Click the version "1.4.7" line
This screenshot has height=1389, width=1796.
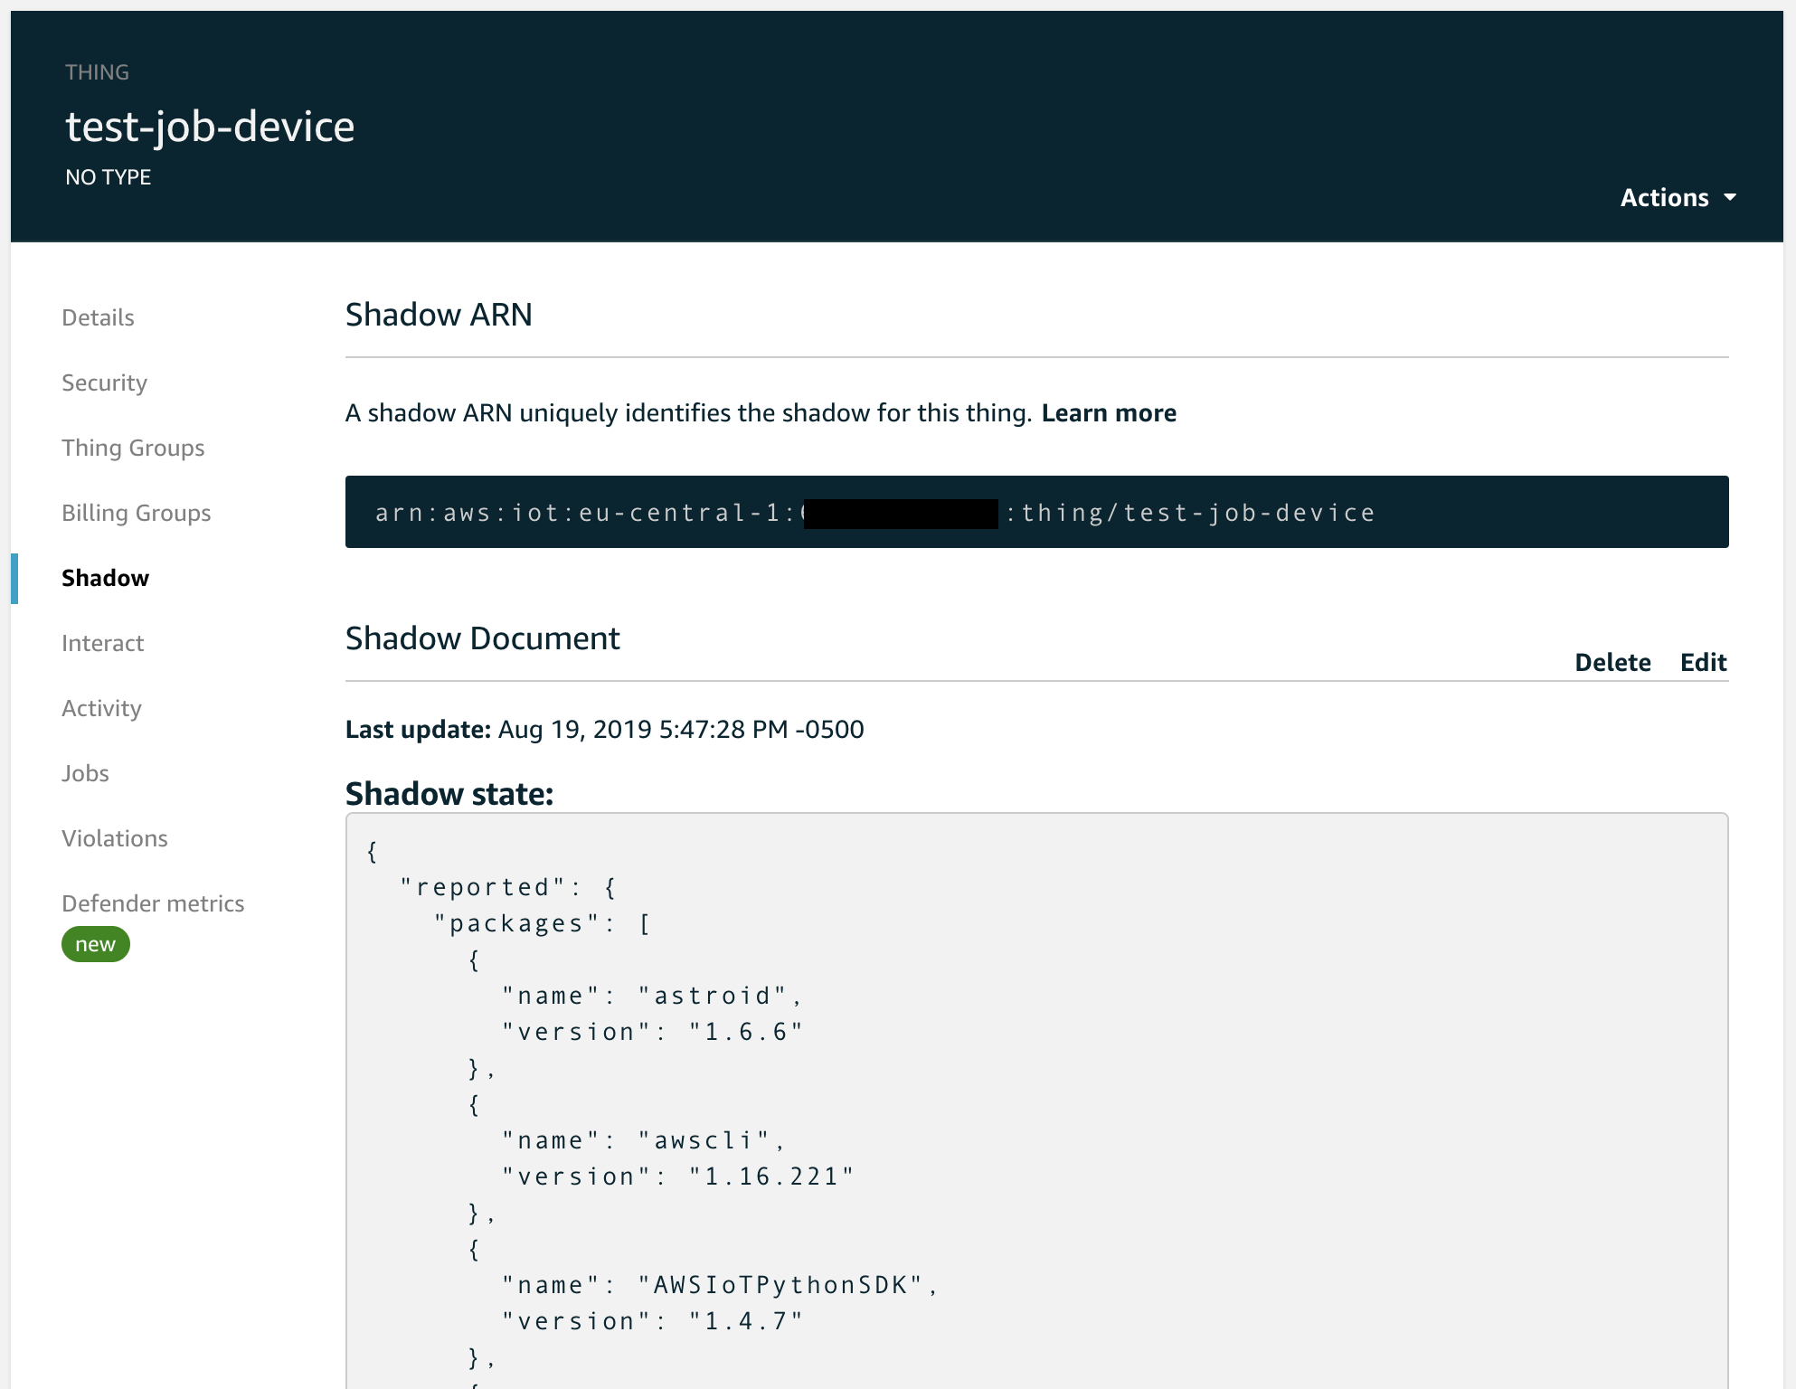point(652,1321)
